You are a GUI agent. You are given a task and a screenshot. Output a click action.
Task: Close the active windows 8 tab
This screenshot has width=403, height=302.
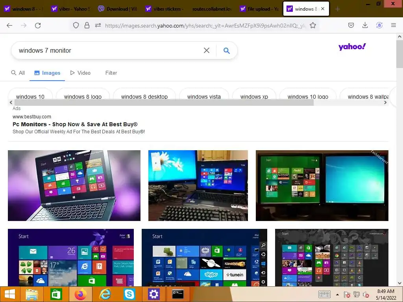323,9
